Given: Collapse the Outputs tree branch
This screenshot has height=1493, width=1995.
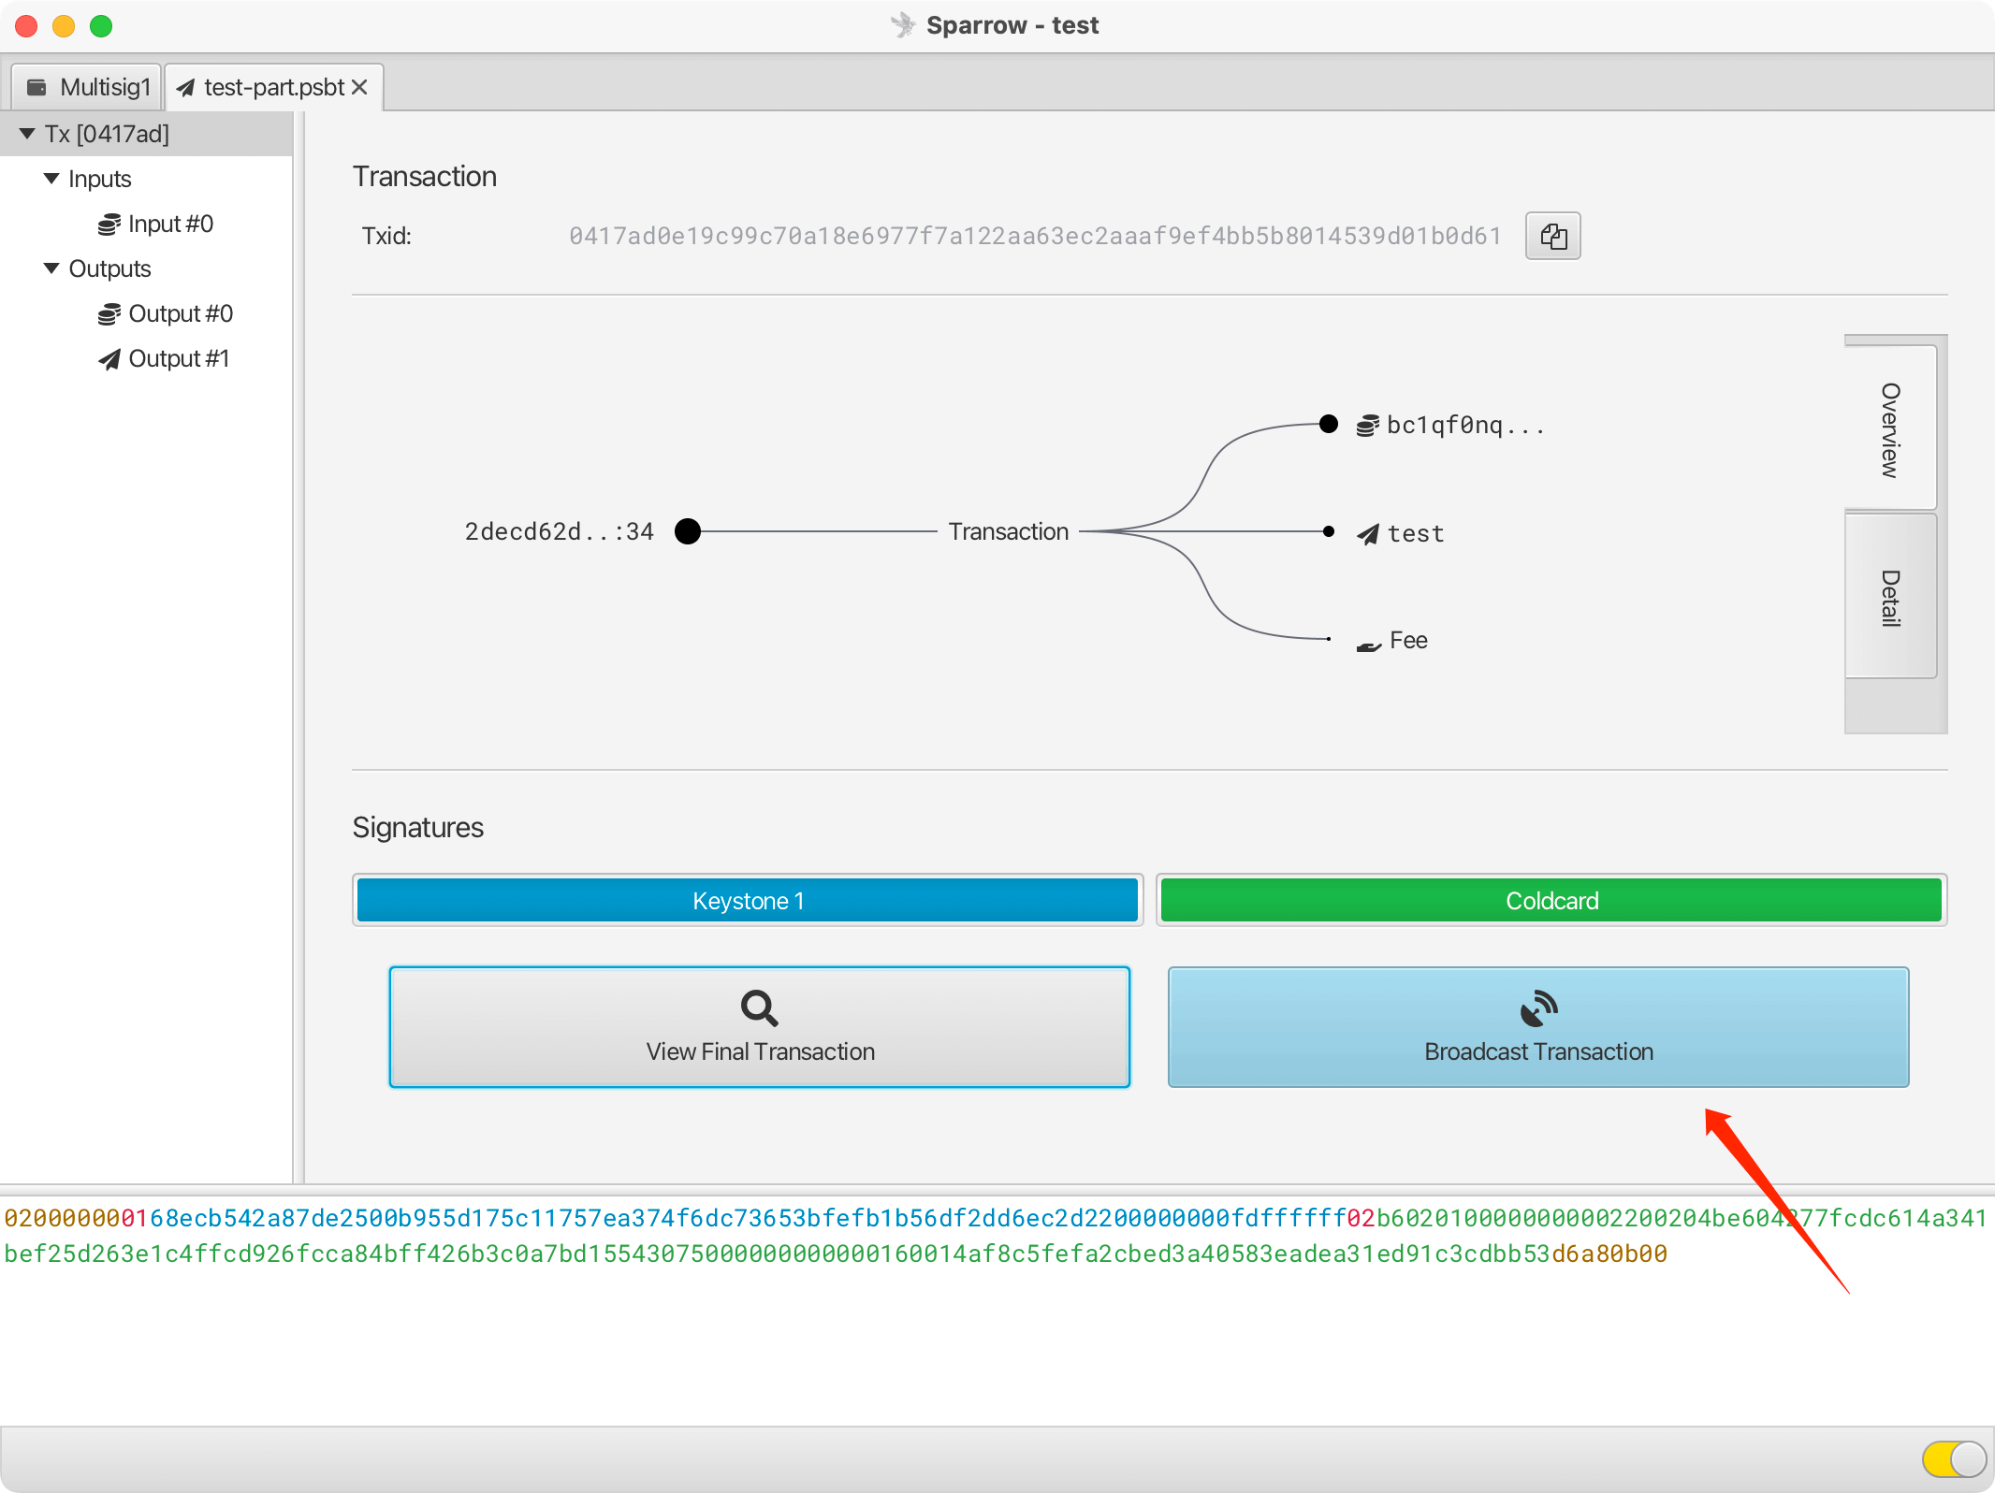Looking at the screenshot, I should coord(51,268).
